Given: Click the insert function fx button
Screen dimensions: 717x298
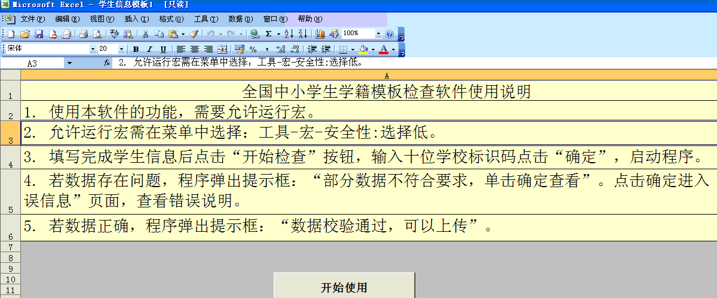Looking at the screenshot, I should [x=106, y=63].
